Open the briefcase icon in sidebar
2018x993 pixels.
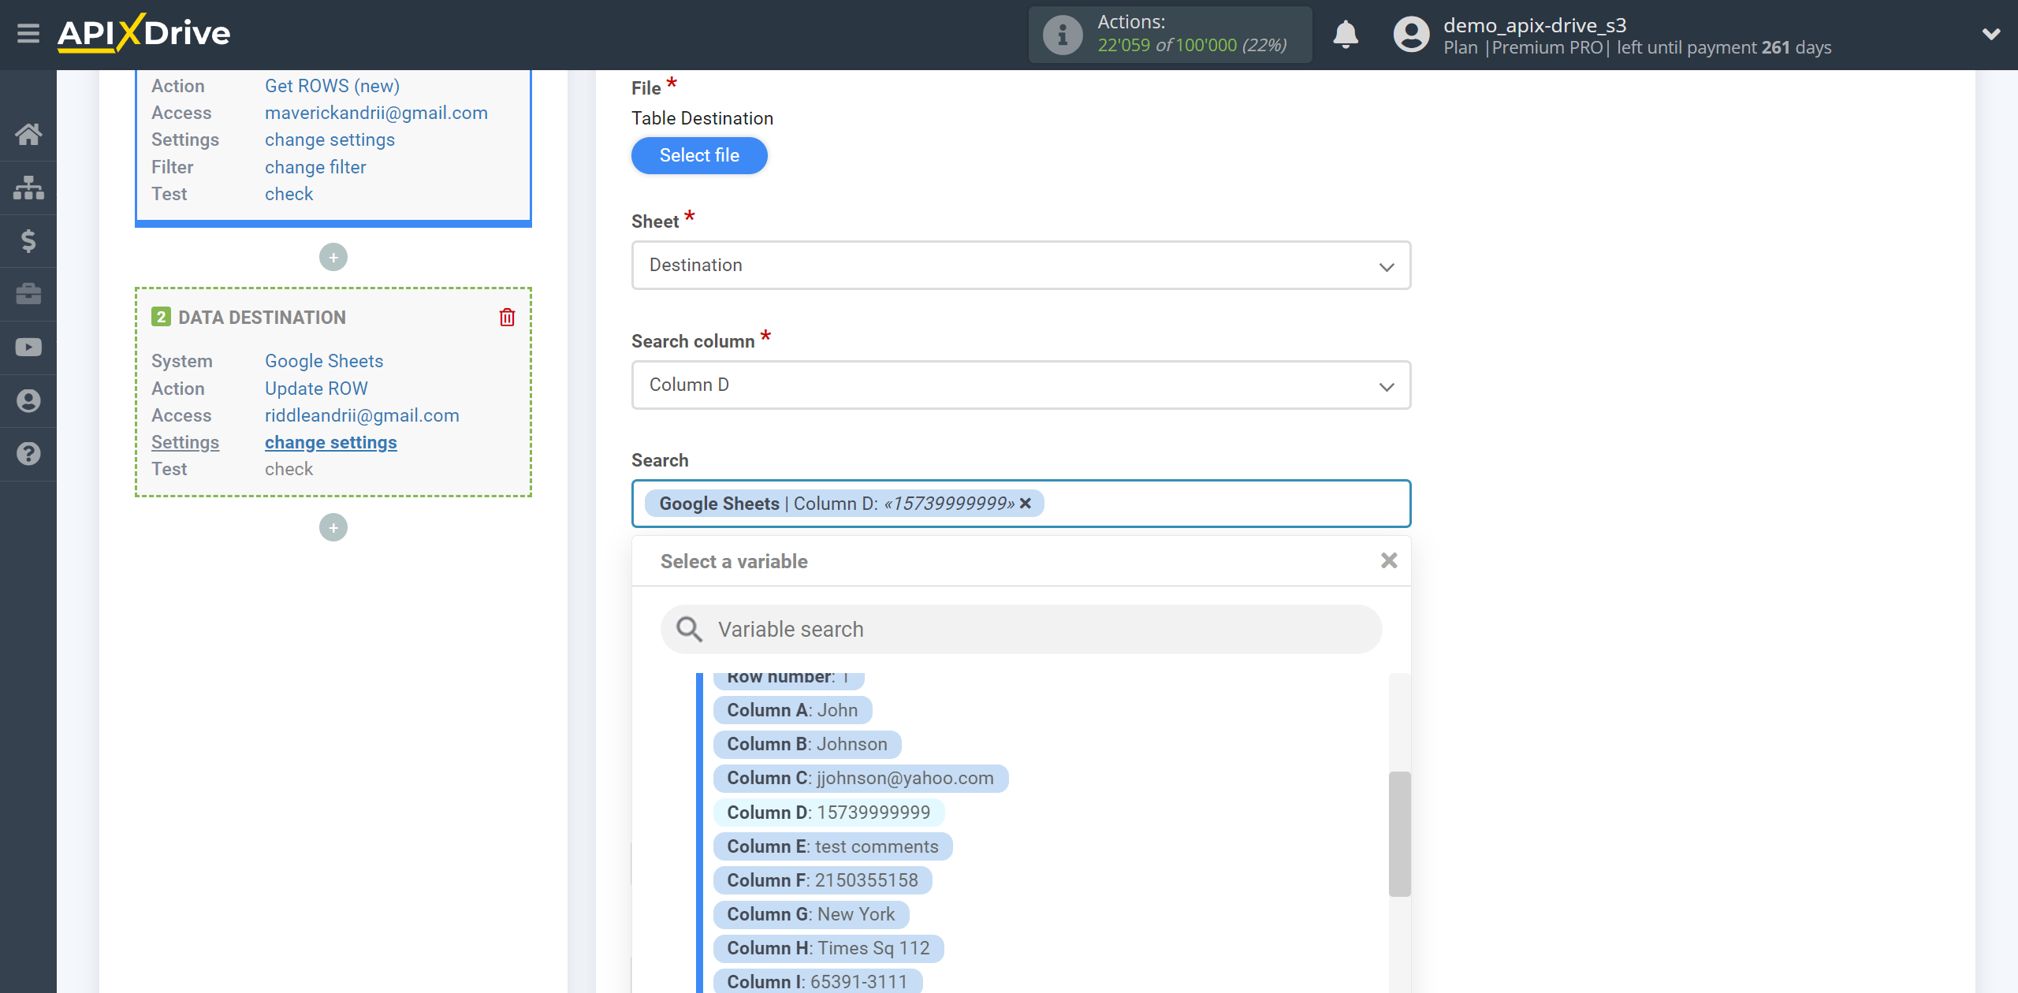point(28,294)
